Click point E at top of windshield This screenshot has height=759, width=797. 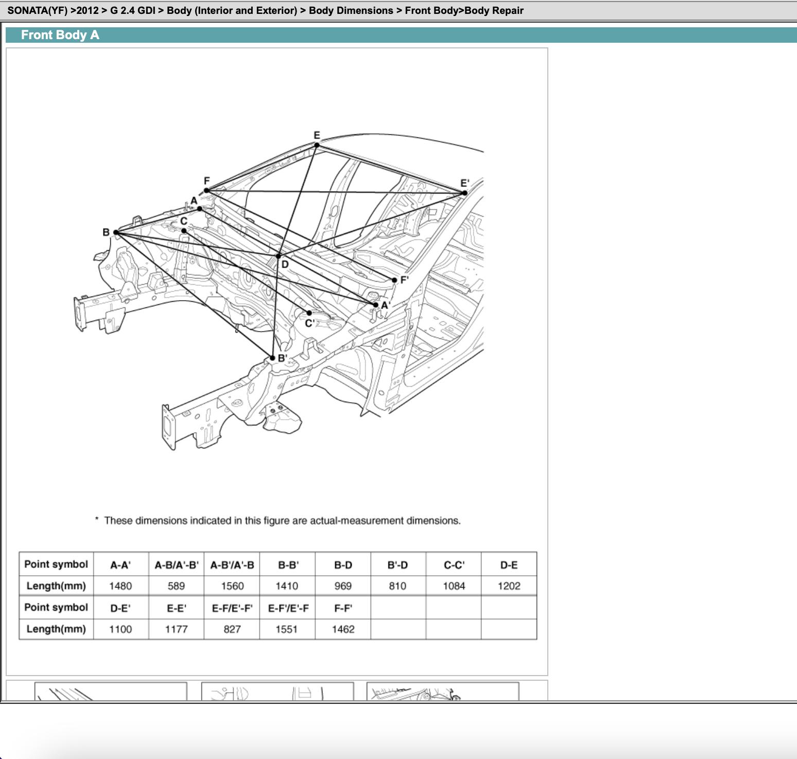coord(317,145)
